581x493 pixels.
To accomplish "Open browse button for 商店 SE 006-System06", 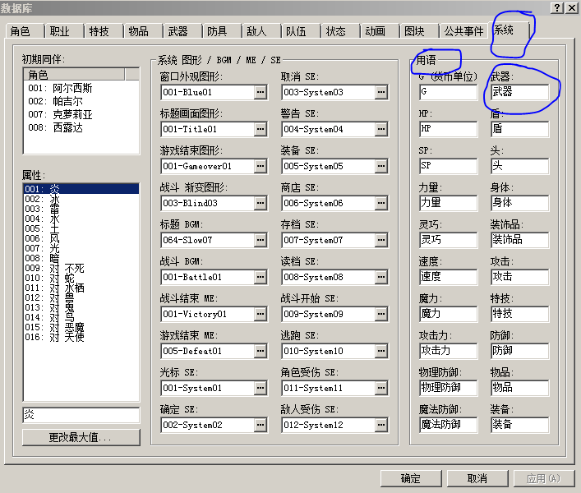I will tap(381, 203).
